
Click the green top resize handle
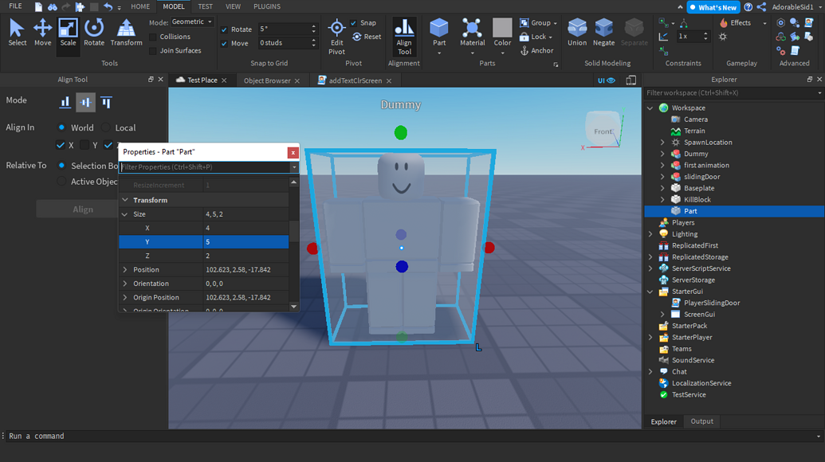[x=401, y=132]
